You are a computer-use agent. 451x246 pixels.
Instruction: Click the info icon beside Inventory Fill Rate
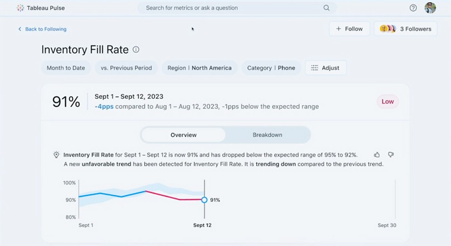(x=136, y=50)
